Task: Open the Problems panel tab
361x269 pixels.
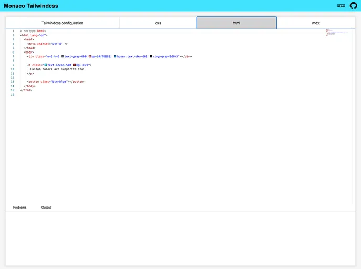Action: tap(19, 208)
